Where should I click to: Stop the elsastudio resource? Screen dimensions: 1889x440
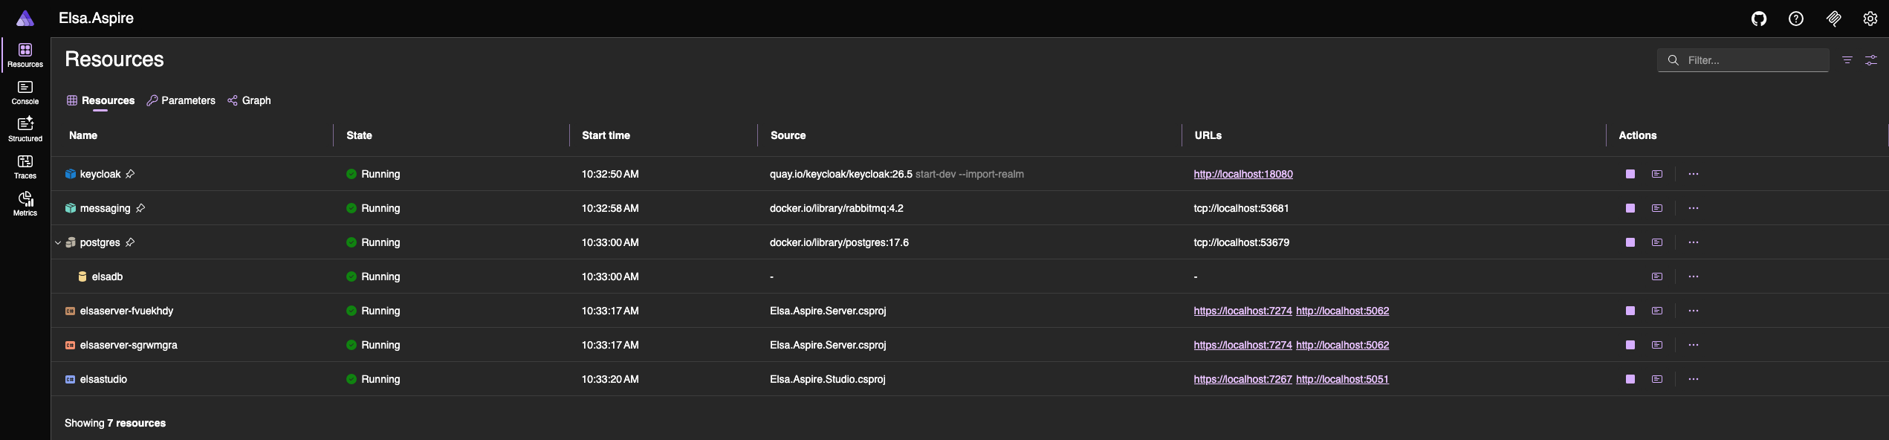(1630, 379)
